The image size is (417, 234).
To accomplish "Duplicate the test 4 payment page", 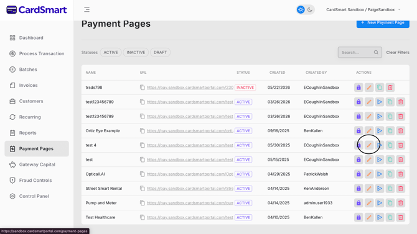I will click(390, 145).
